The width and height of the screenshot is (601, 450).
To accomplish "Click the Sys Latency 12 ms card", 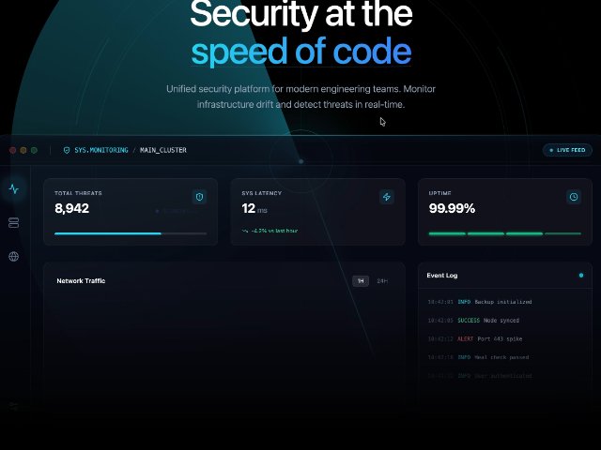I will (317, 212).
